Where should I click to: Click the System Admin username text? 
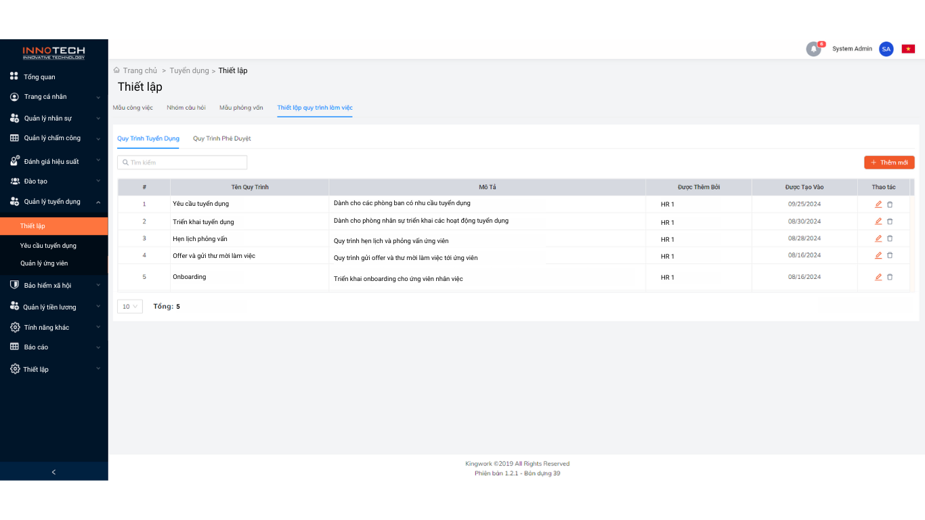[x=852, y=49]
